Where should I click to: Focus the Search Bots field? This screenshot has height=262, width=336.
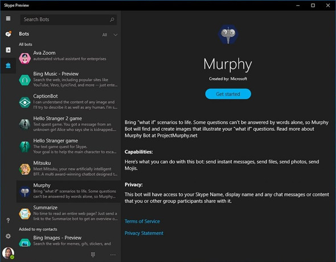tap(68, 20)
